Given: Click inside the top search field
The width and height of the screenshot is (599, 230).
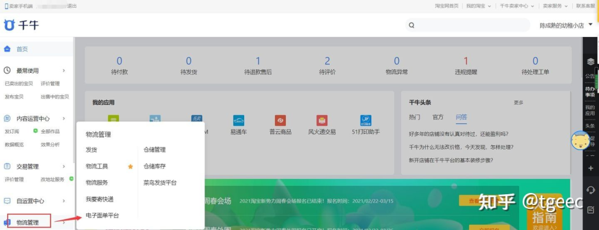Looking at the screenshot, I should 467,25.
